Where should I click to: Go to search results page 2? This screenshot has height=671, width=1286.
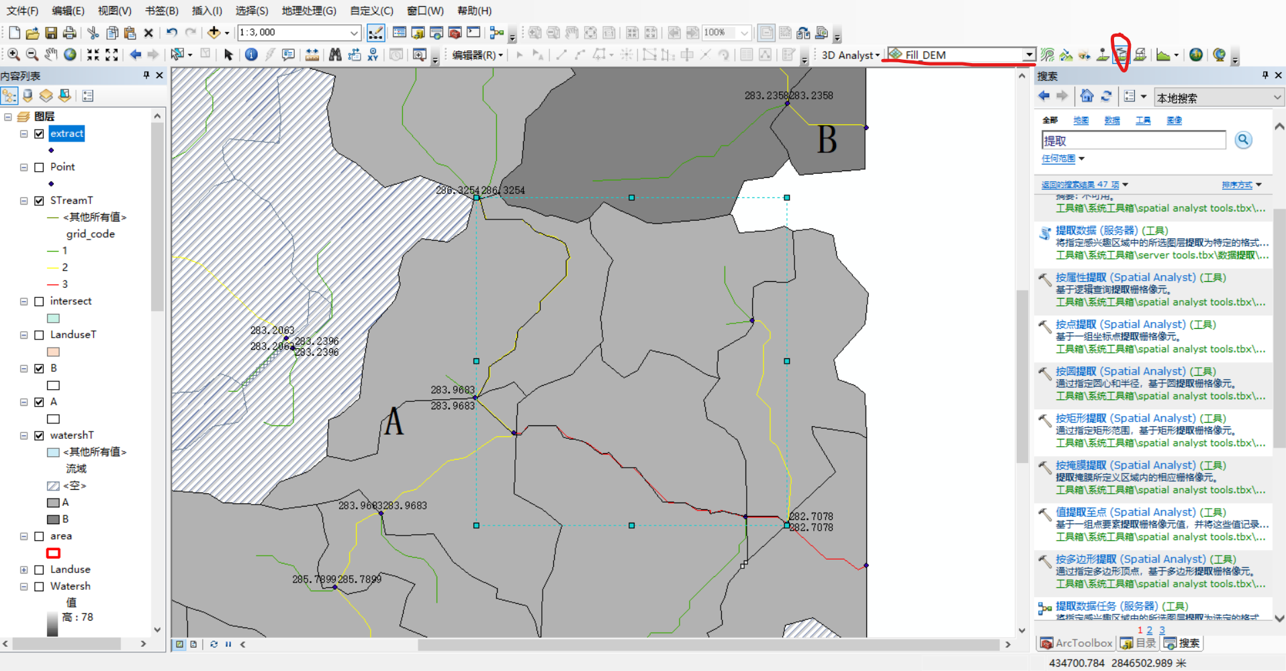[1150, 630]
